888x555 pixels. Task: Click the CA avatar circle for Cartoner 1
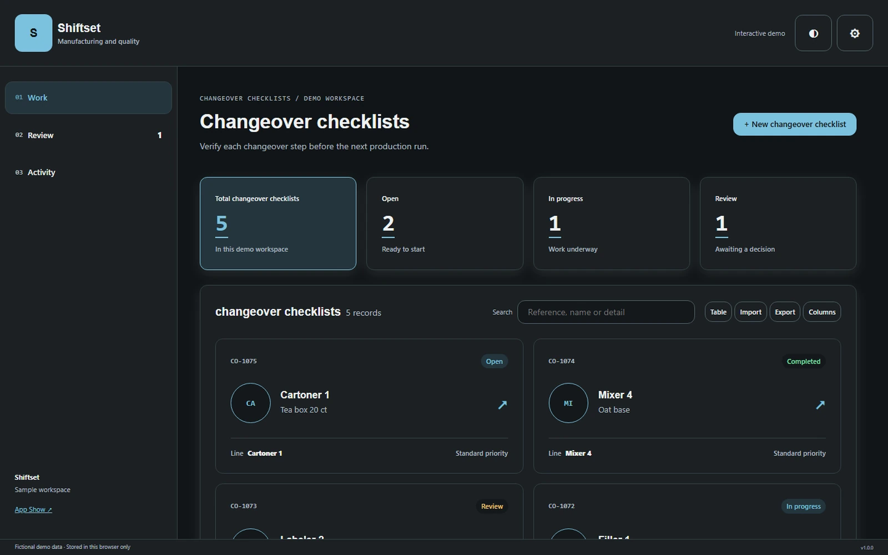coord(250,403)
